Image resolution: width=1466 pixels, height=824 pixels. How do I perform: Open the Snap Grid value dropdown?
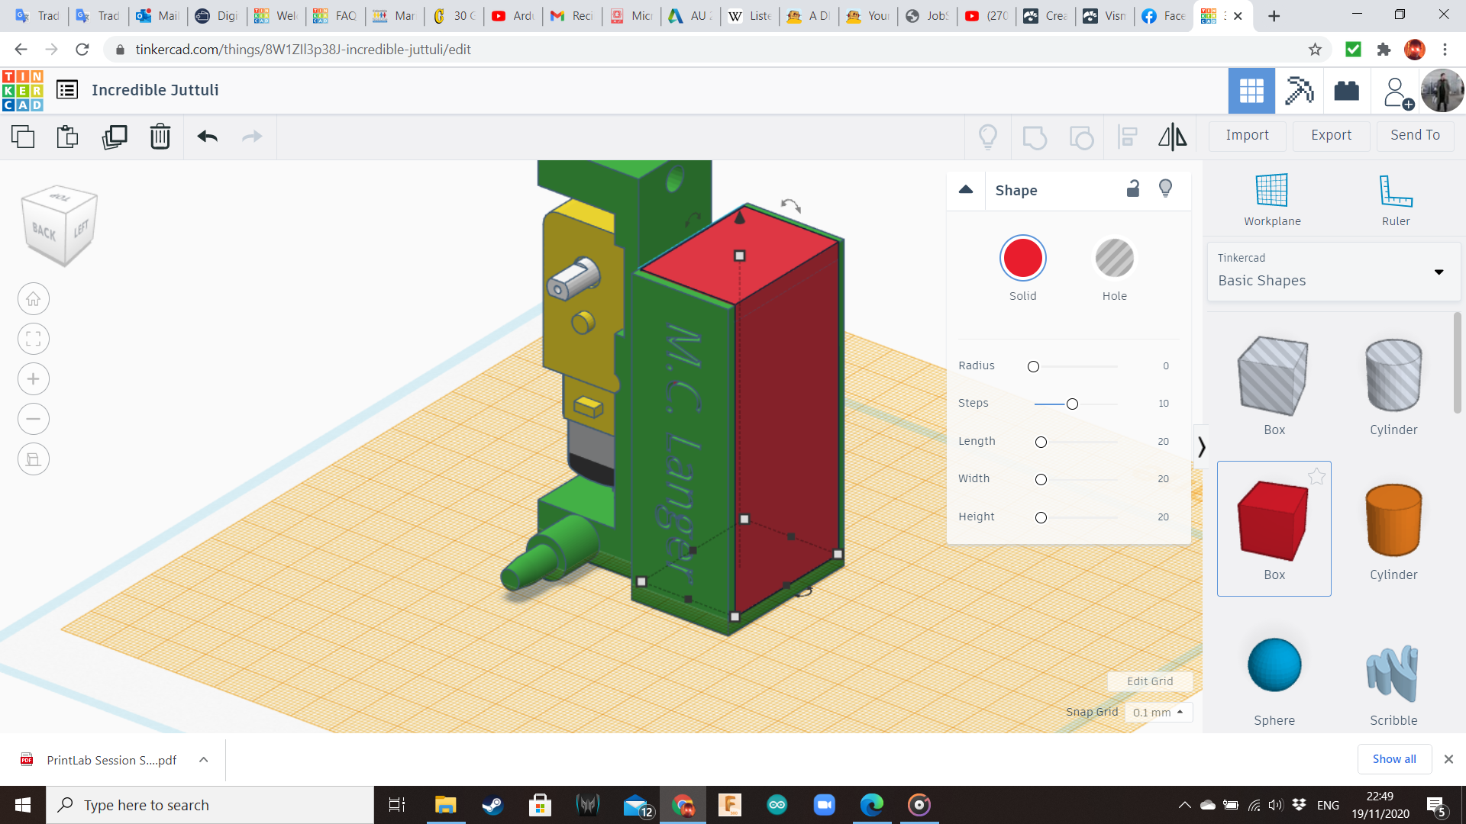[x=1158, y=712]
